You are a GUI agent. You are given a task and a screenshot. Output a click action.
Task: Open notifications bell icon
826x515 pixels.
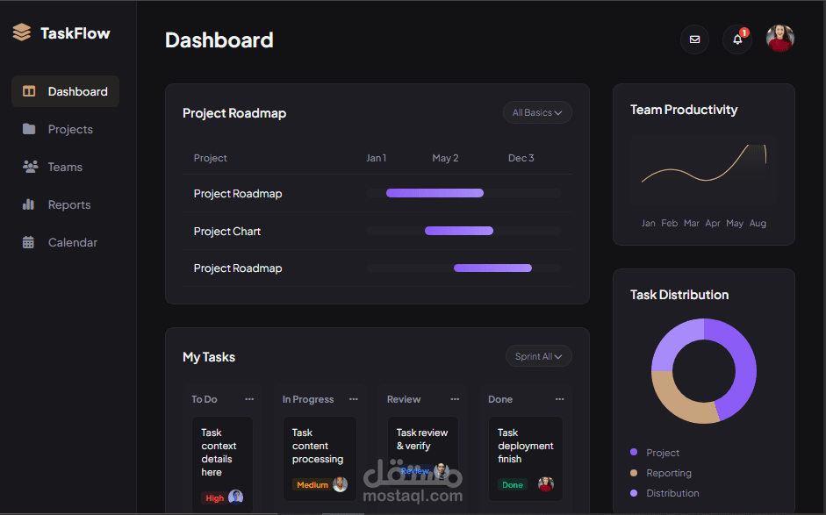point(737,39)
